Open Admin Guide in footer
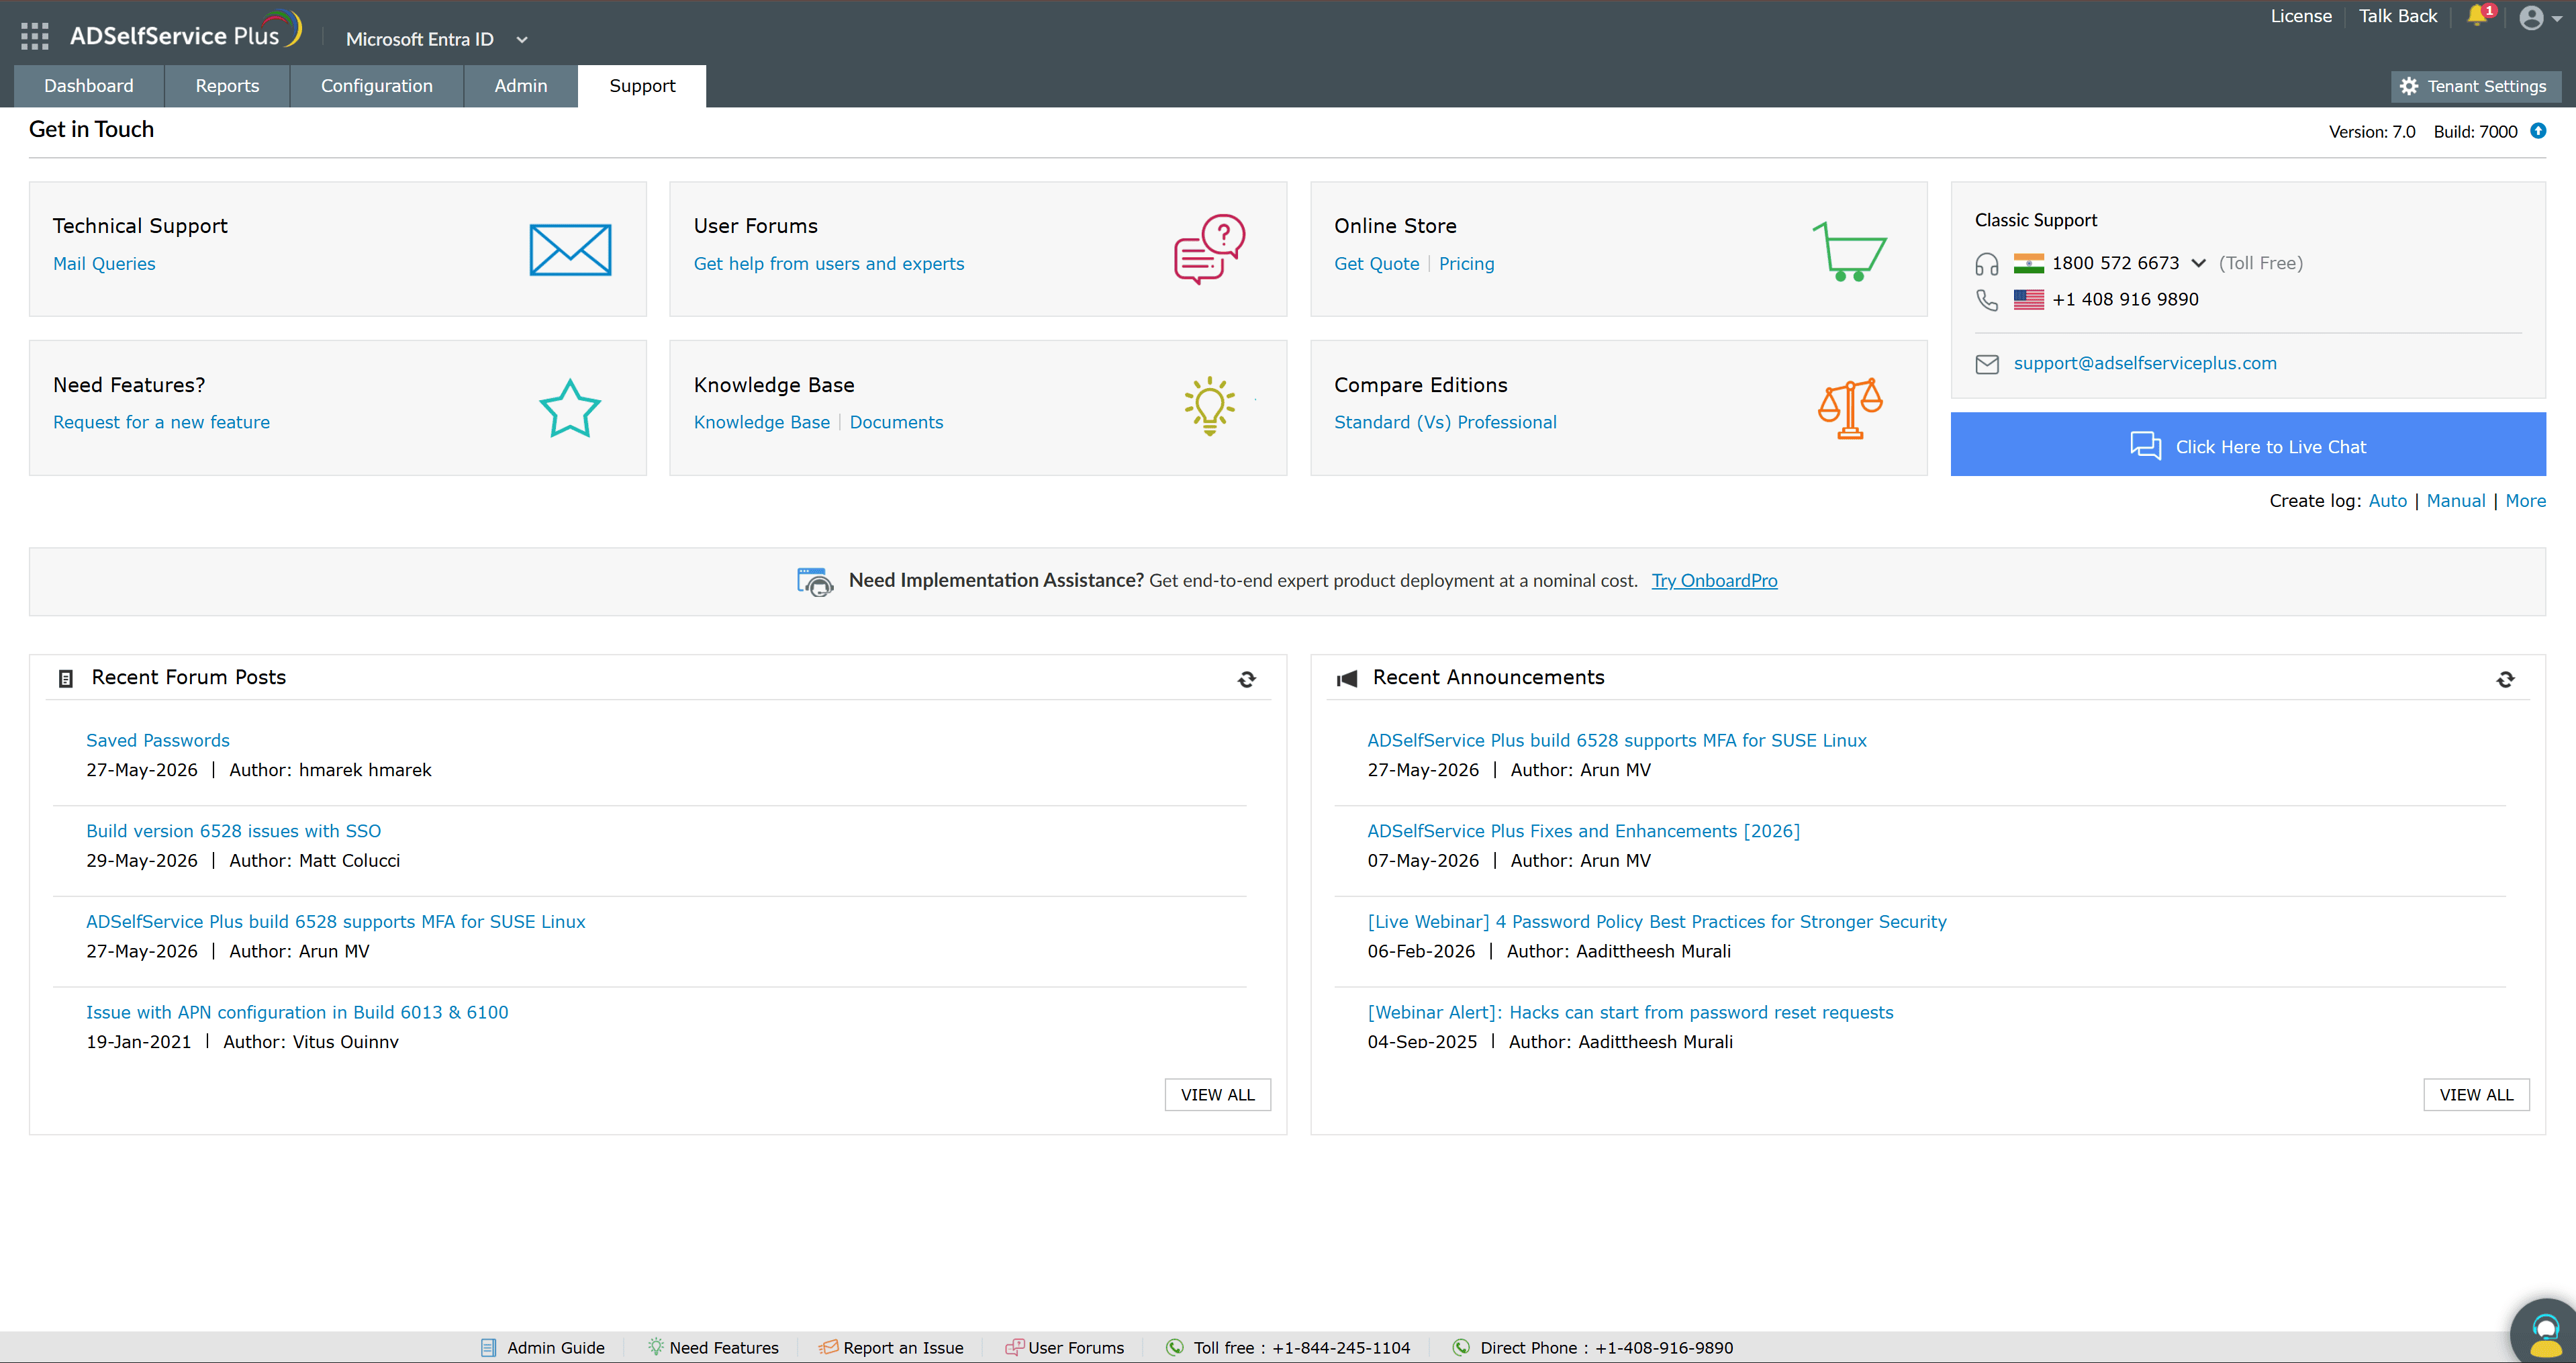Image resolution: width=2576 pixels, height=1363 pixels. point(543,1348)
